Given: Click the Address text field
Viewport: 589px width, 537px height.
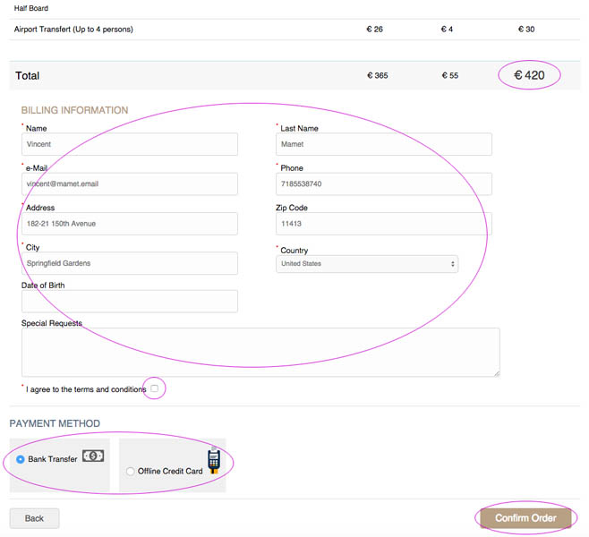Looking at the screenshot, I should 130,224.
